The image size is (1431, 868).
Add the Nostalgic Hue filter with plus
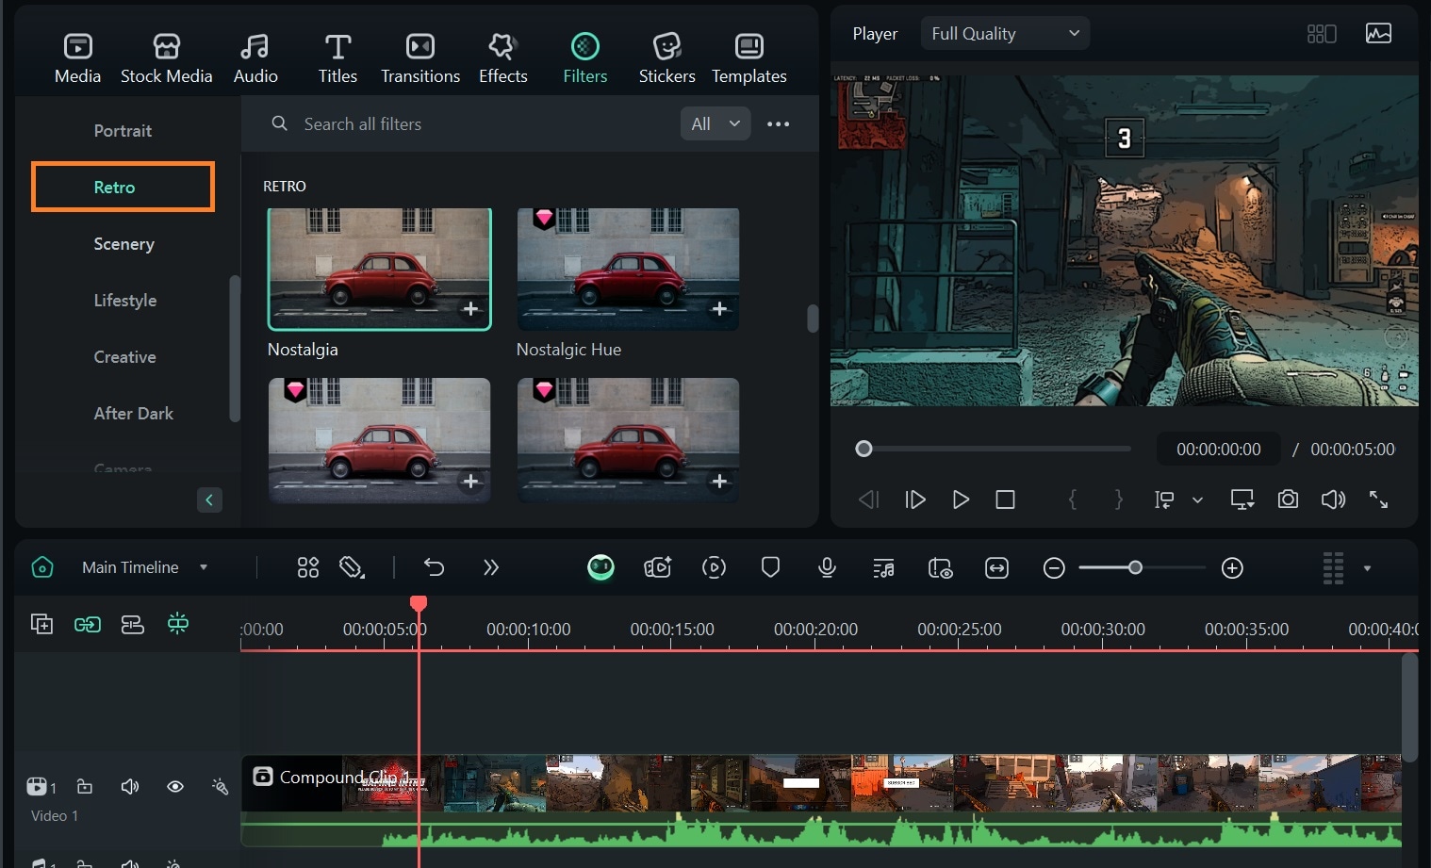[x=719, y=309]
